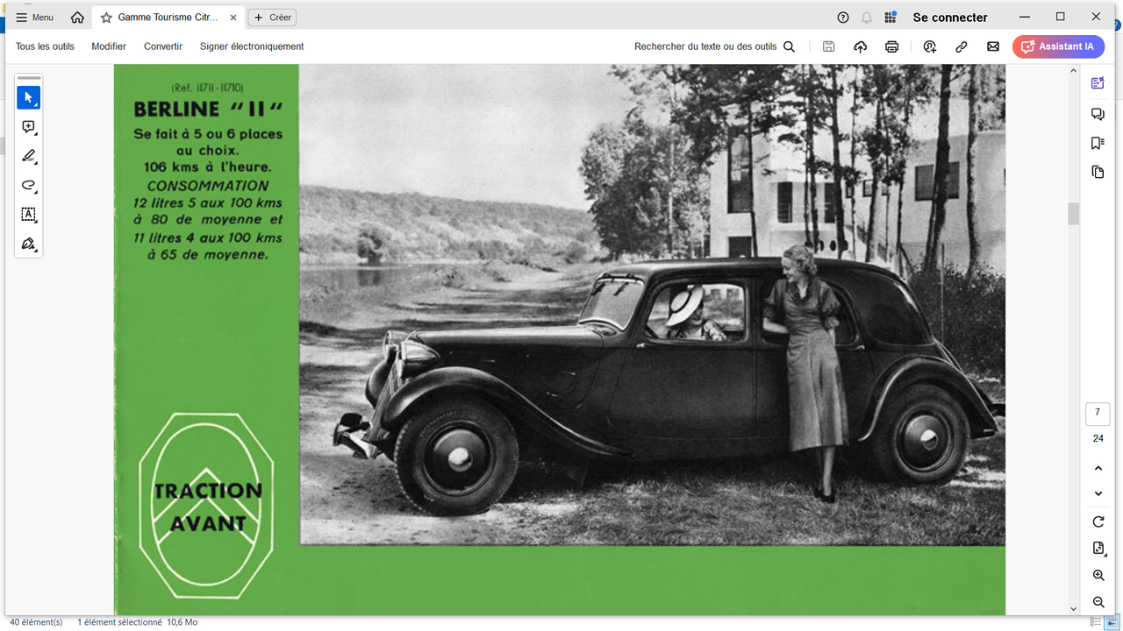Click the CONSOMMATION text in the page
The image size is (1123, 631).
point(208,186)
